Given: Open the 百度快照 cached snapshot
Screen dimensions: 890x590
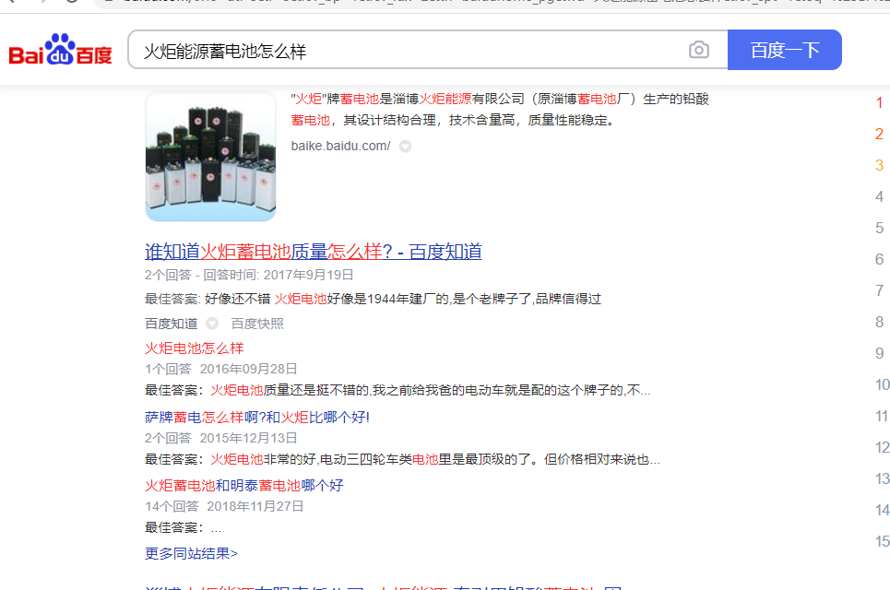Looking at the screenshot, I should pos(257,324).
